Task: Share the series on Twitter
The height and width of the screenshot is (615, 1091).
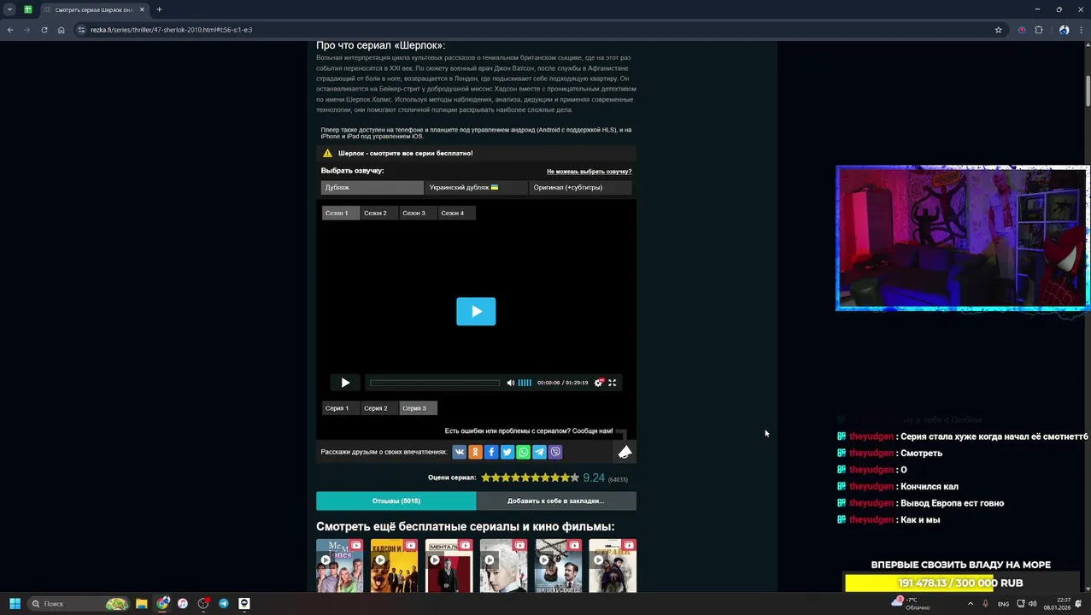Action: (x=507, y=452)
